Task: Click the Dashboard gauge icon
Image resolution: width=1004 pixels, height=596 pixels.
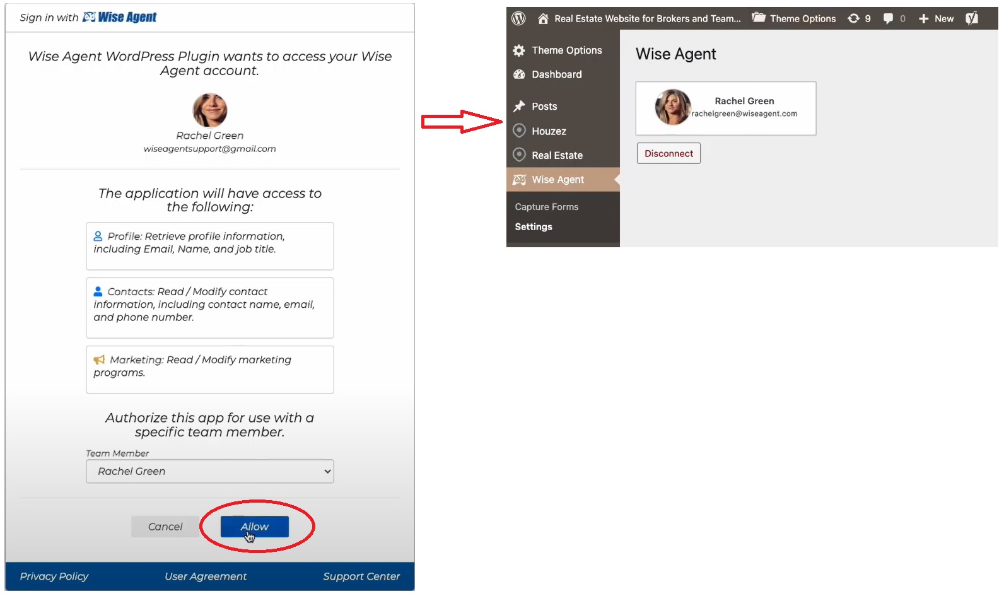Action: [519, 74]
